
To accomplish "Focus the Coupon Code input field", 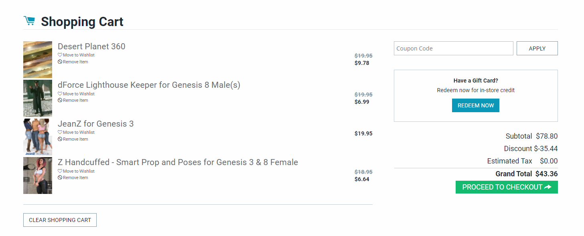I will click(x=453, y=48).
